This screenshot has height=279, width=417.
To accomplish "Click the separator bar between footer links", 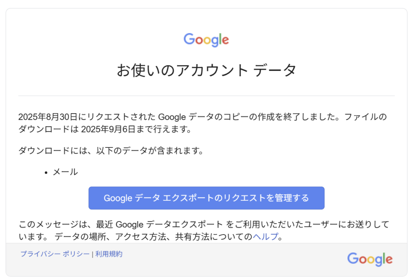I will tap(92, 255).
